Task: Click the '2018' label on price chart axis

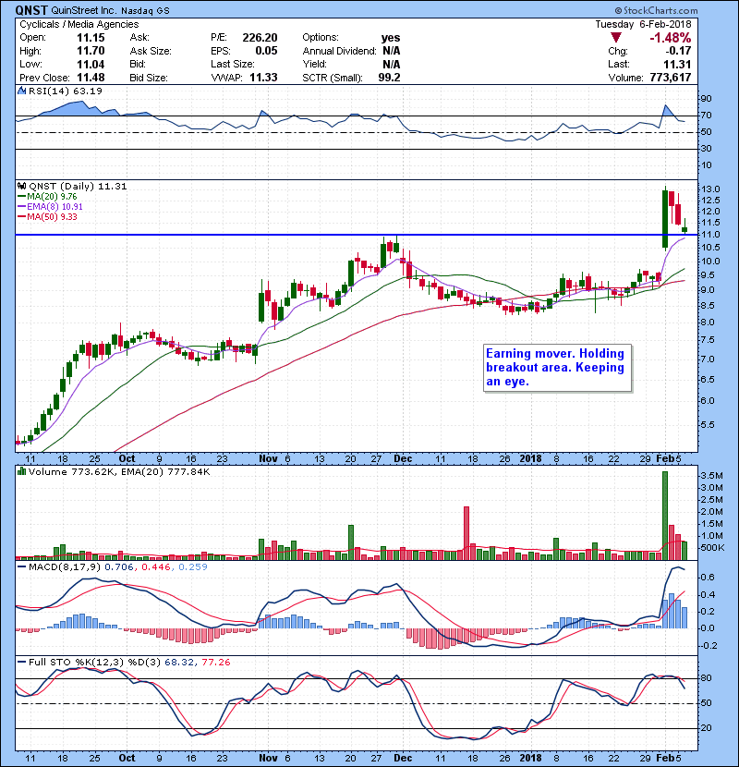Action: pos(530,459)
